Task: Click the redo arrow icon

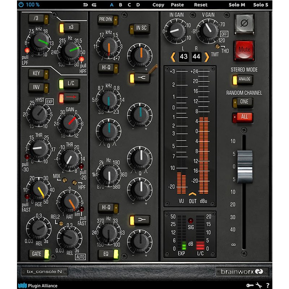Action: point(94,5)
